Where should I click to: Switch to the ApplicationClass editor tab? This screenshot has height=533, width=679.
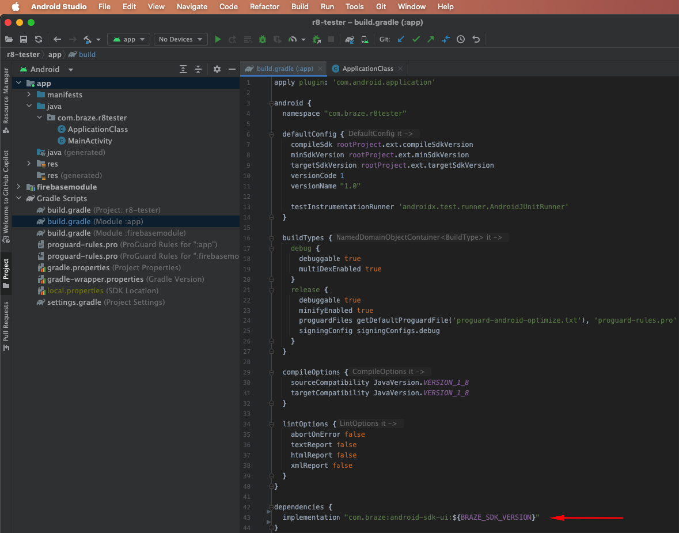pos(367,69)
